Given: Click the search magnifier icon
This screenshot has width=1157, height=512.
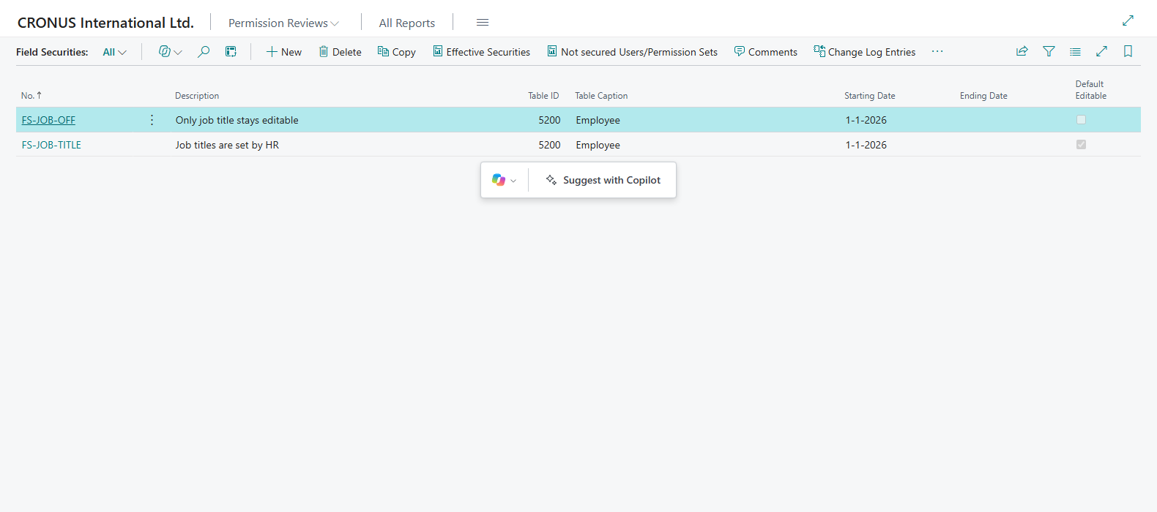Looking at the screenshot, I should 204,52.
